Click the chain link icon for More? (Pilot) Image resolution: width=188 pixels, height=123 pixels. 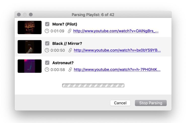(70, 31)
